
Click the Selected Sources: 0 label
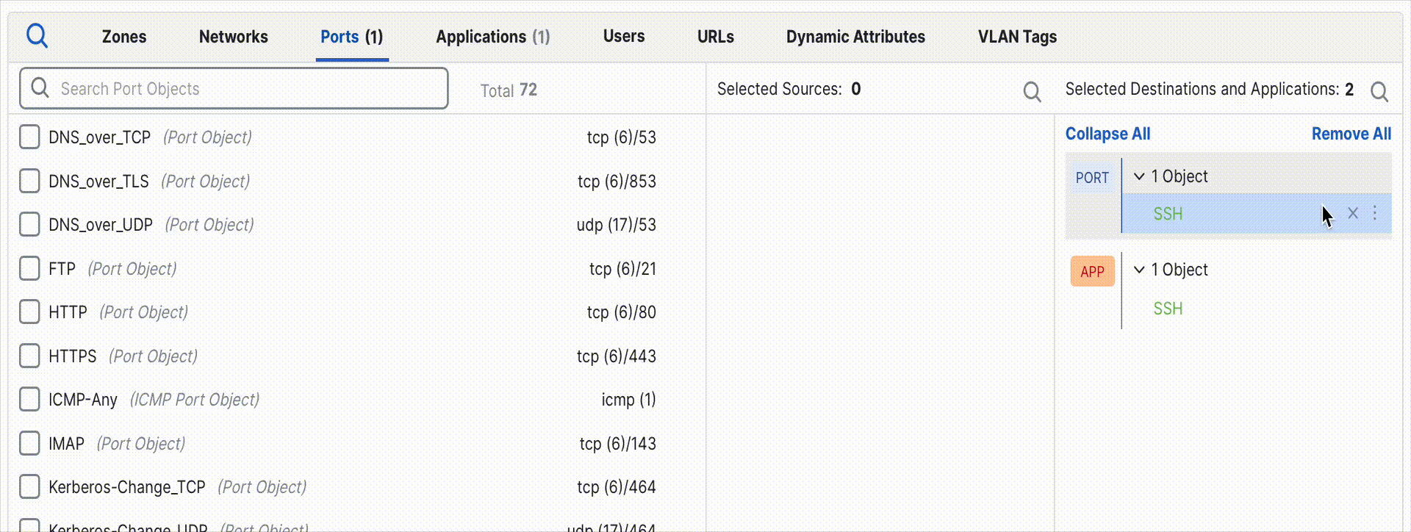(x=789, y=89)
